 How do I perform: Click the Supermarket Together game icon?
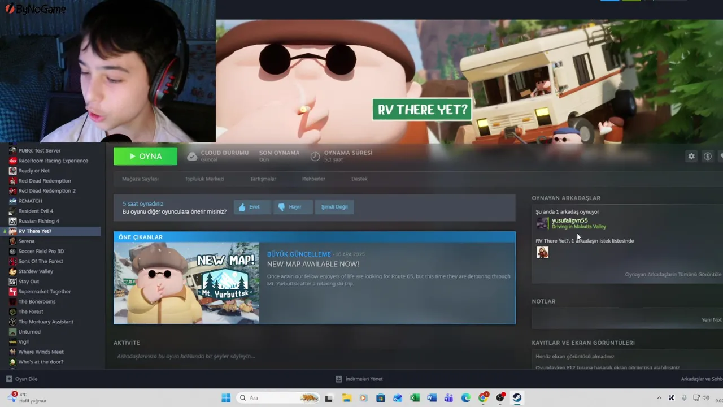[12, 292]
